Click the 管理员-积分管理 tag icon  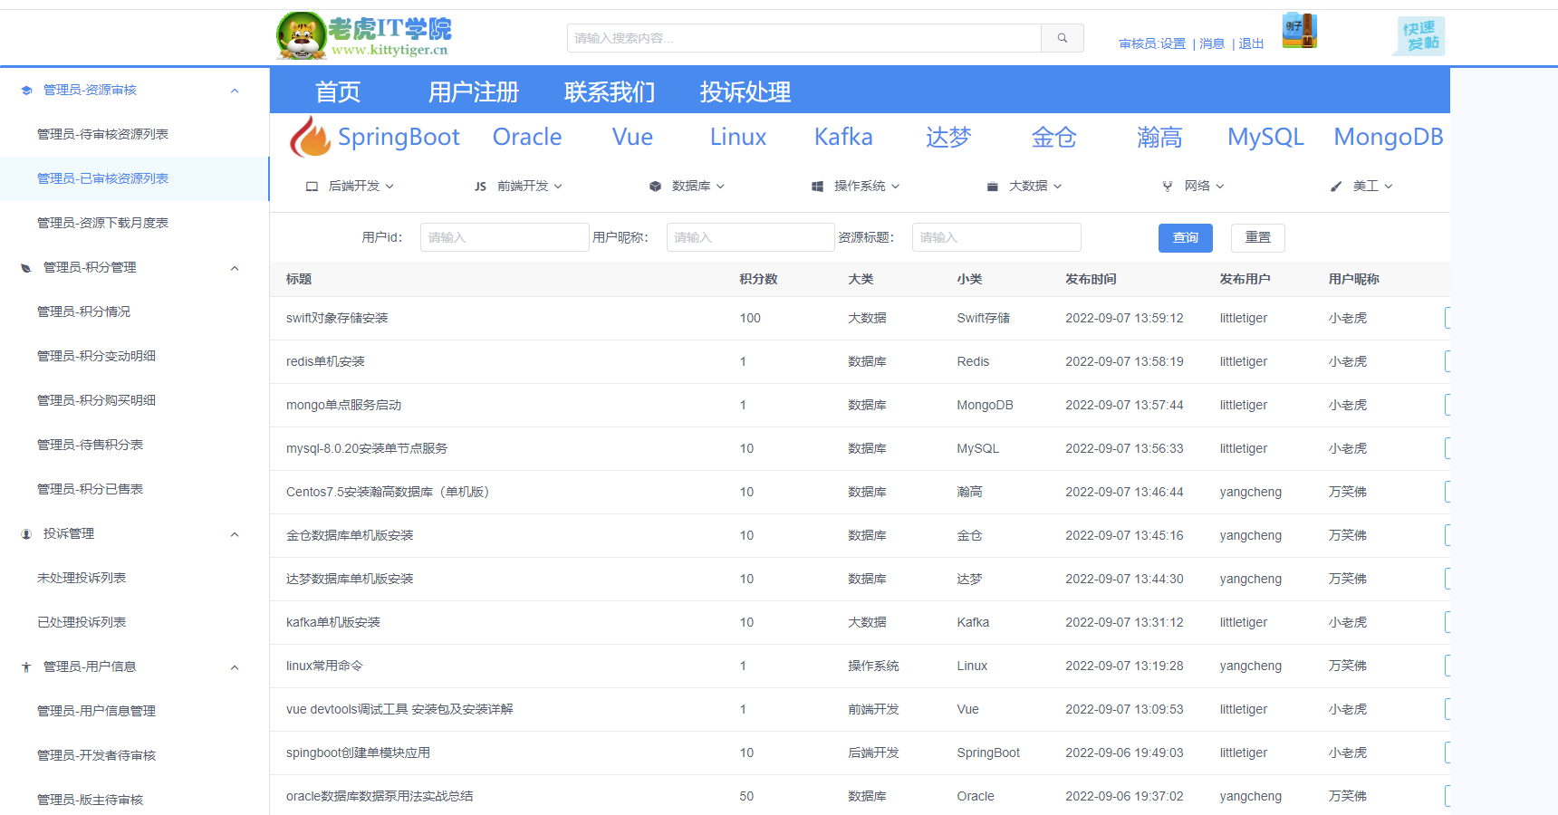(x=26, y=268)
